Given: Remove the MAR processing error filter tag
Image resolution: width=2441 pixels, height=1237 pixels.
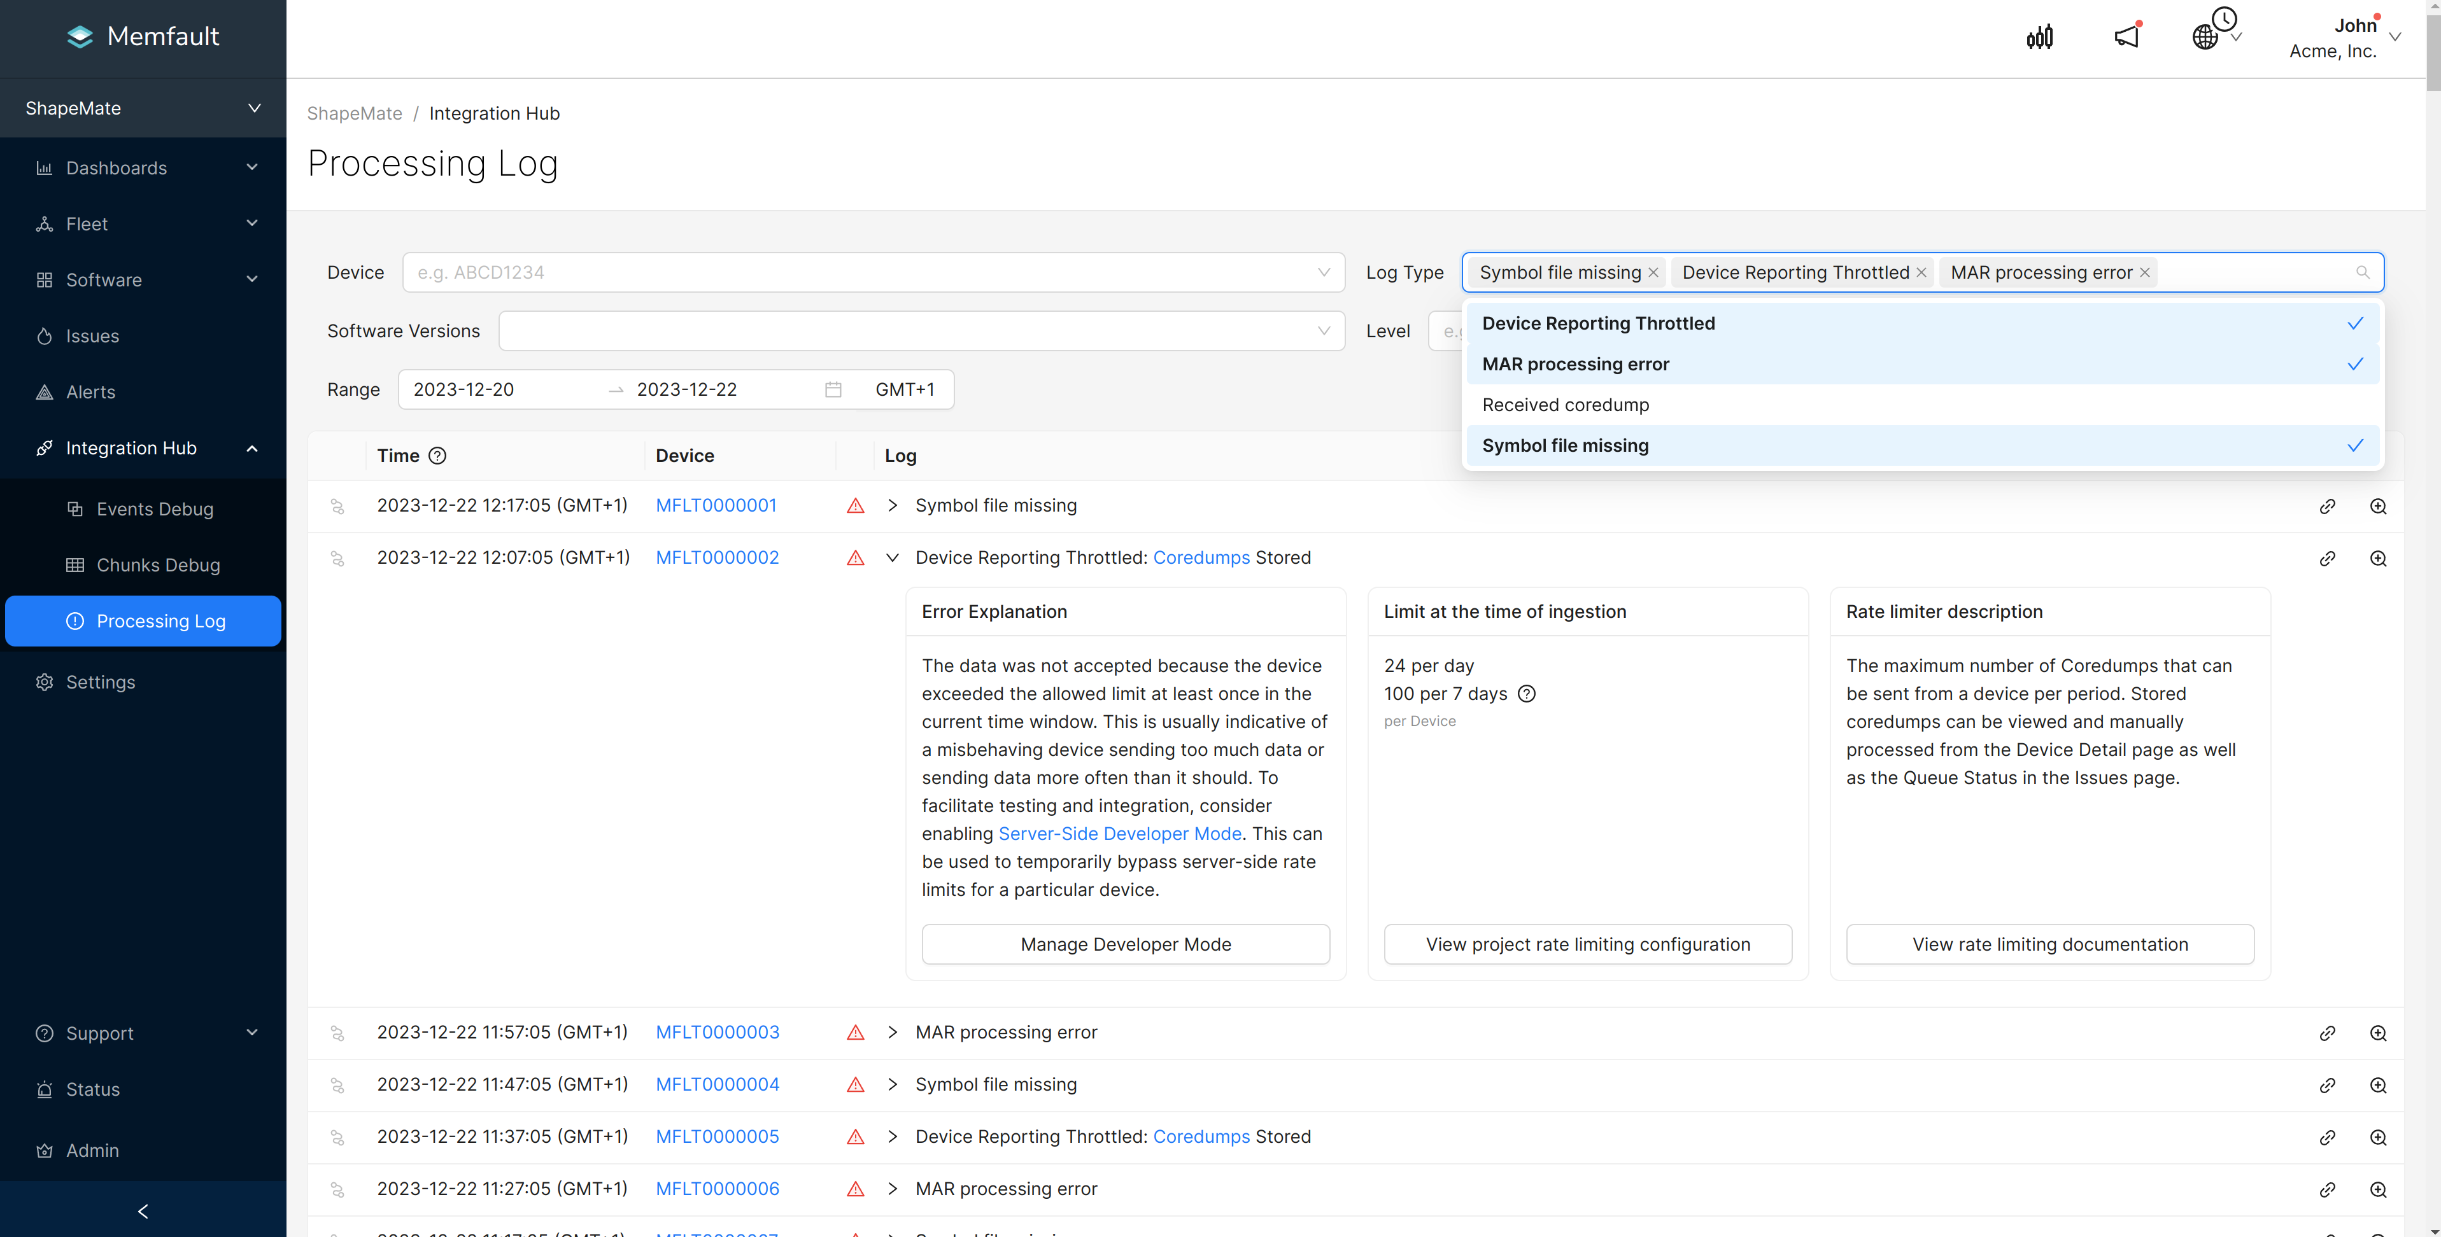Looking at the screenshot, I should pyautogui.click(x=2144, y=272).
